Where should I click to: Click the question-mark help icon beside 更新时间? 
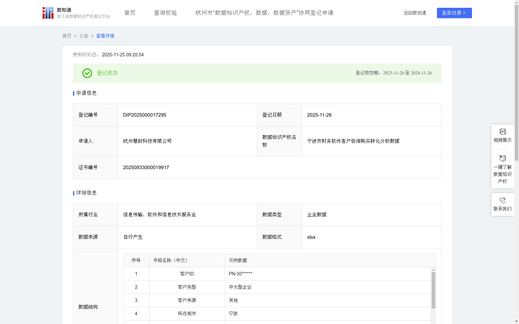[x=94, y=55]
